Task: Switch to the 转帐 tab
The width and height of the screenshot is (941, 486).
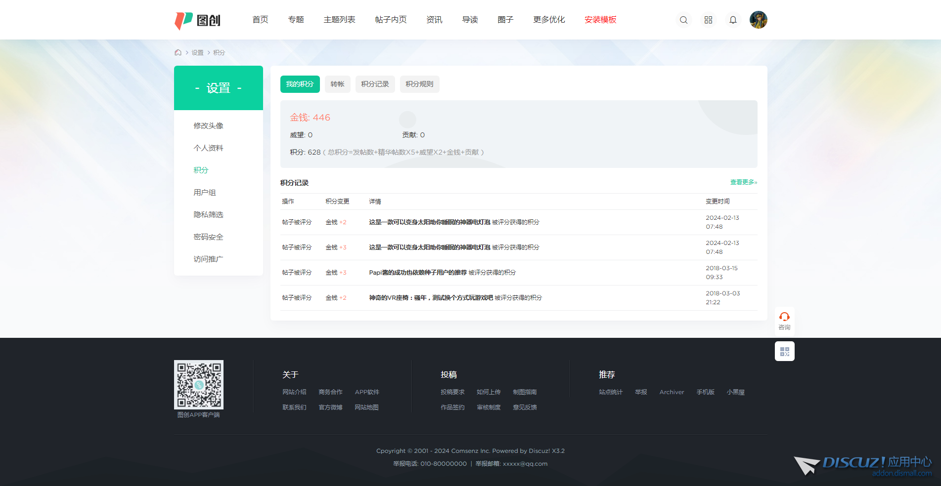Action: click(x=337, y=84)
